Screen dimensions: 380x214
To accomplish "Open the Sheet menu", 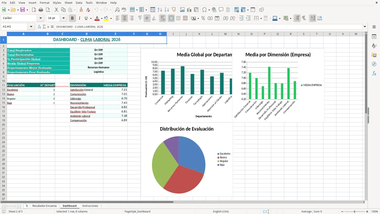I will [68, 3].
